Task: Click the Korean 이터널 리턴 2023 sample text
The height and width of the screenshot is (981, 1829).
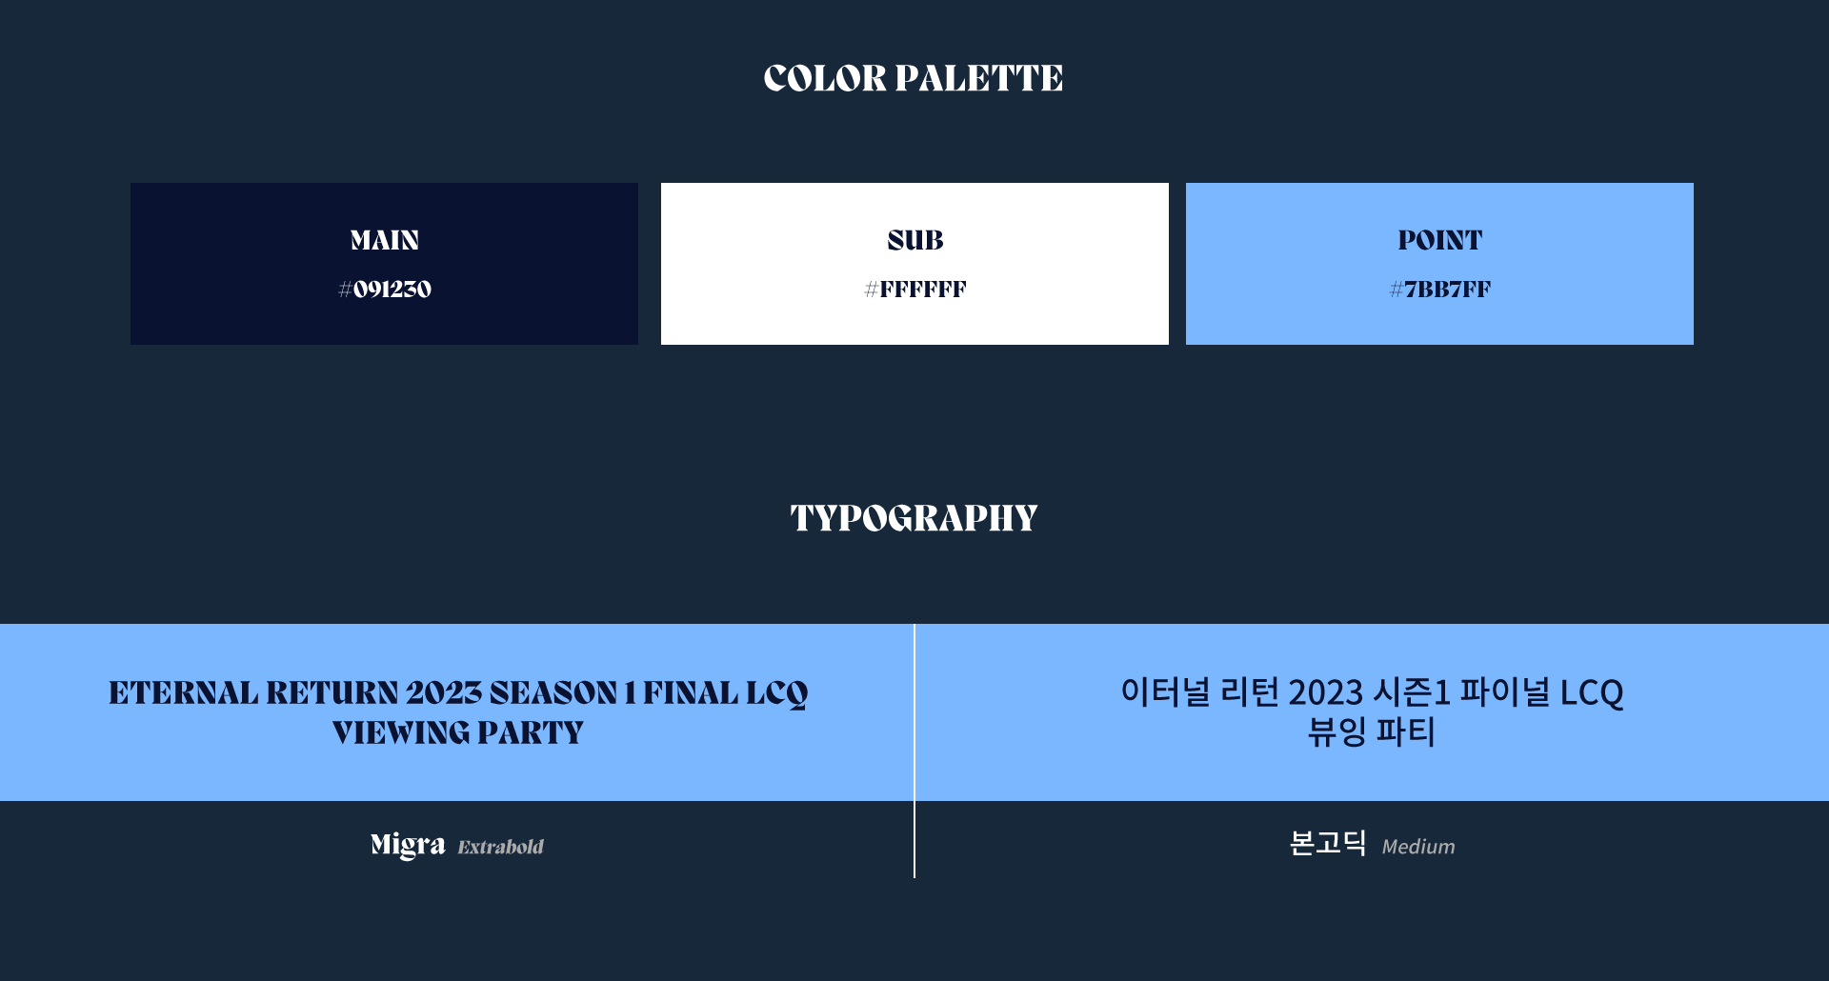Action: pyautogui.click(x=1372, y=691)
